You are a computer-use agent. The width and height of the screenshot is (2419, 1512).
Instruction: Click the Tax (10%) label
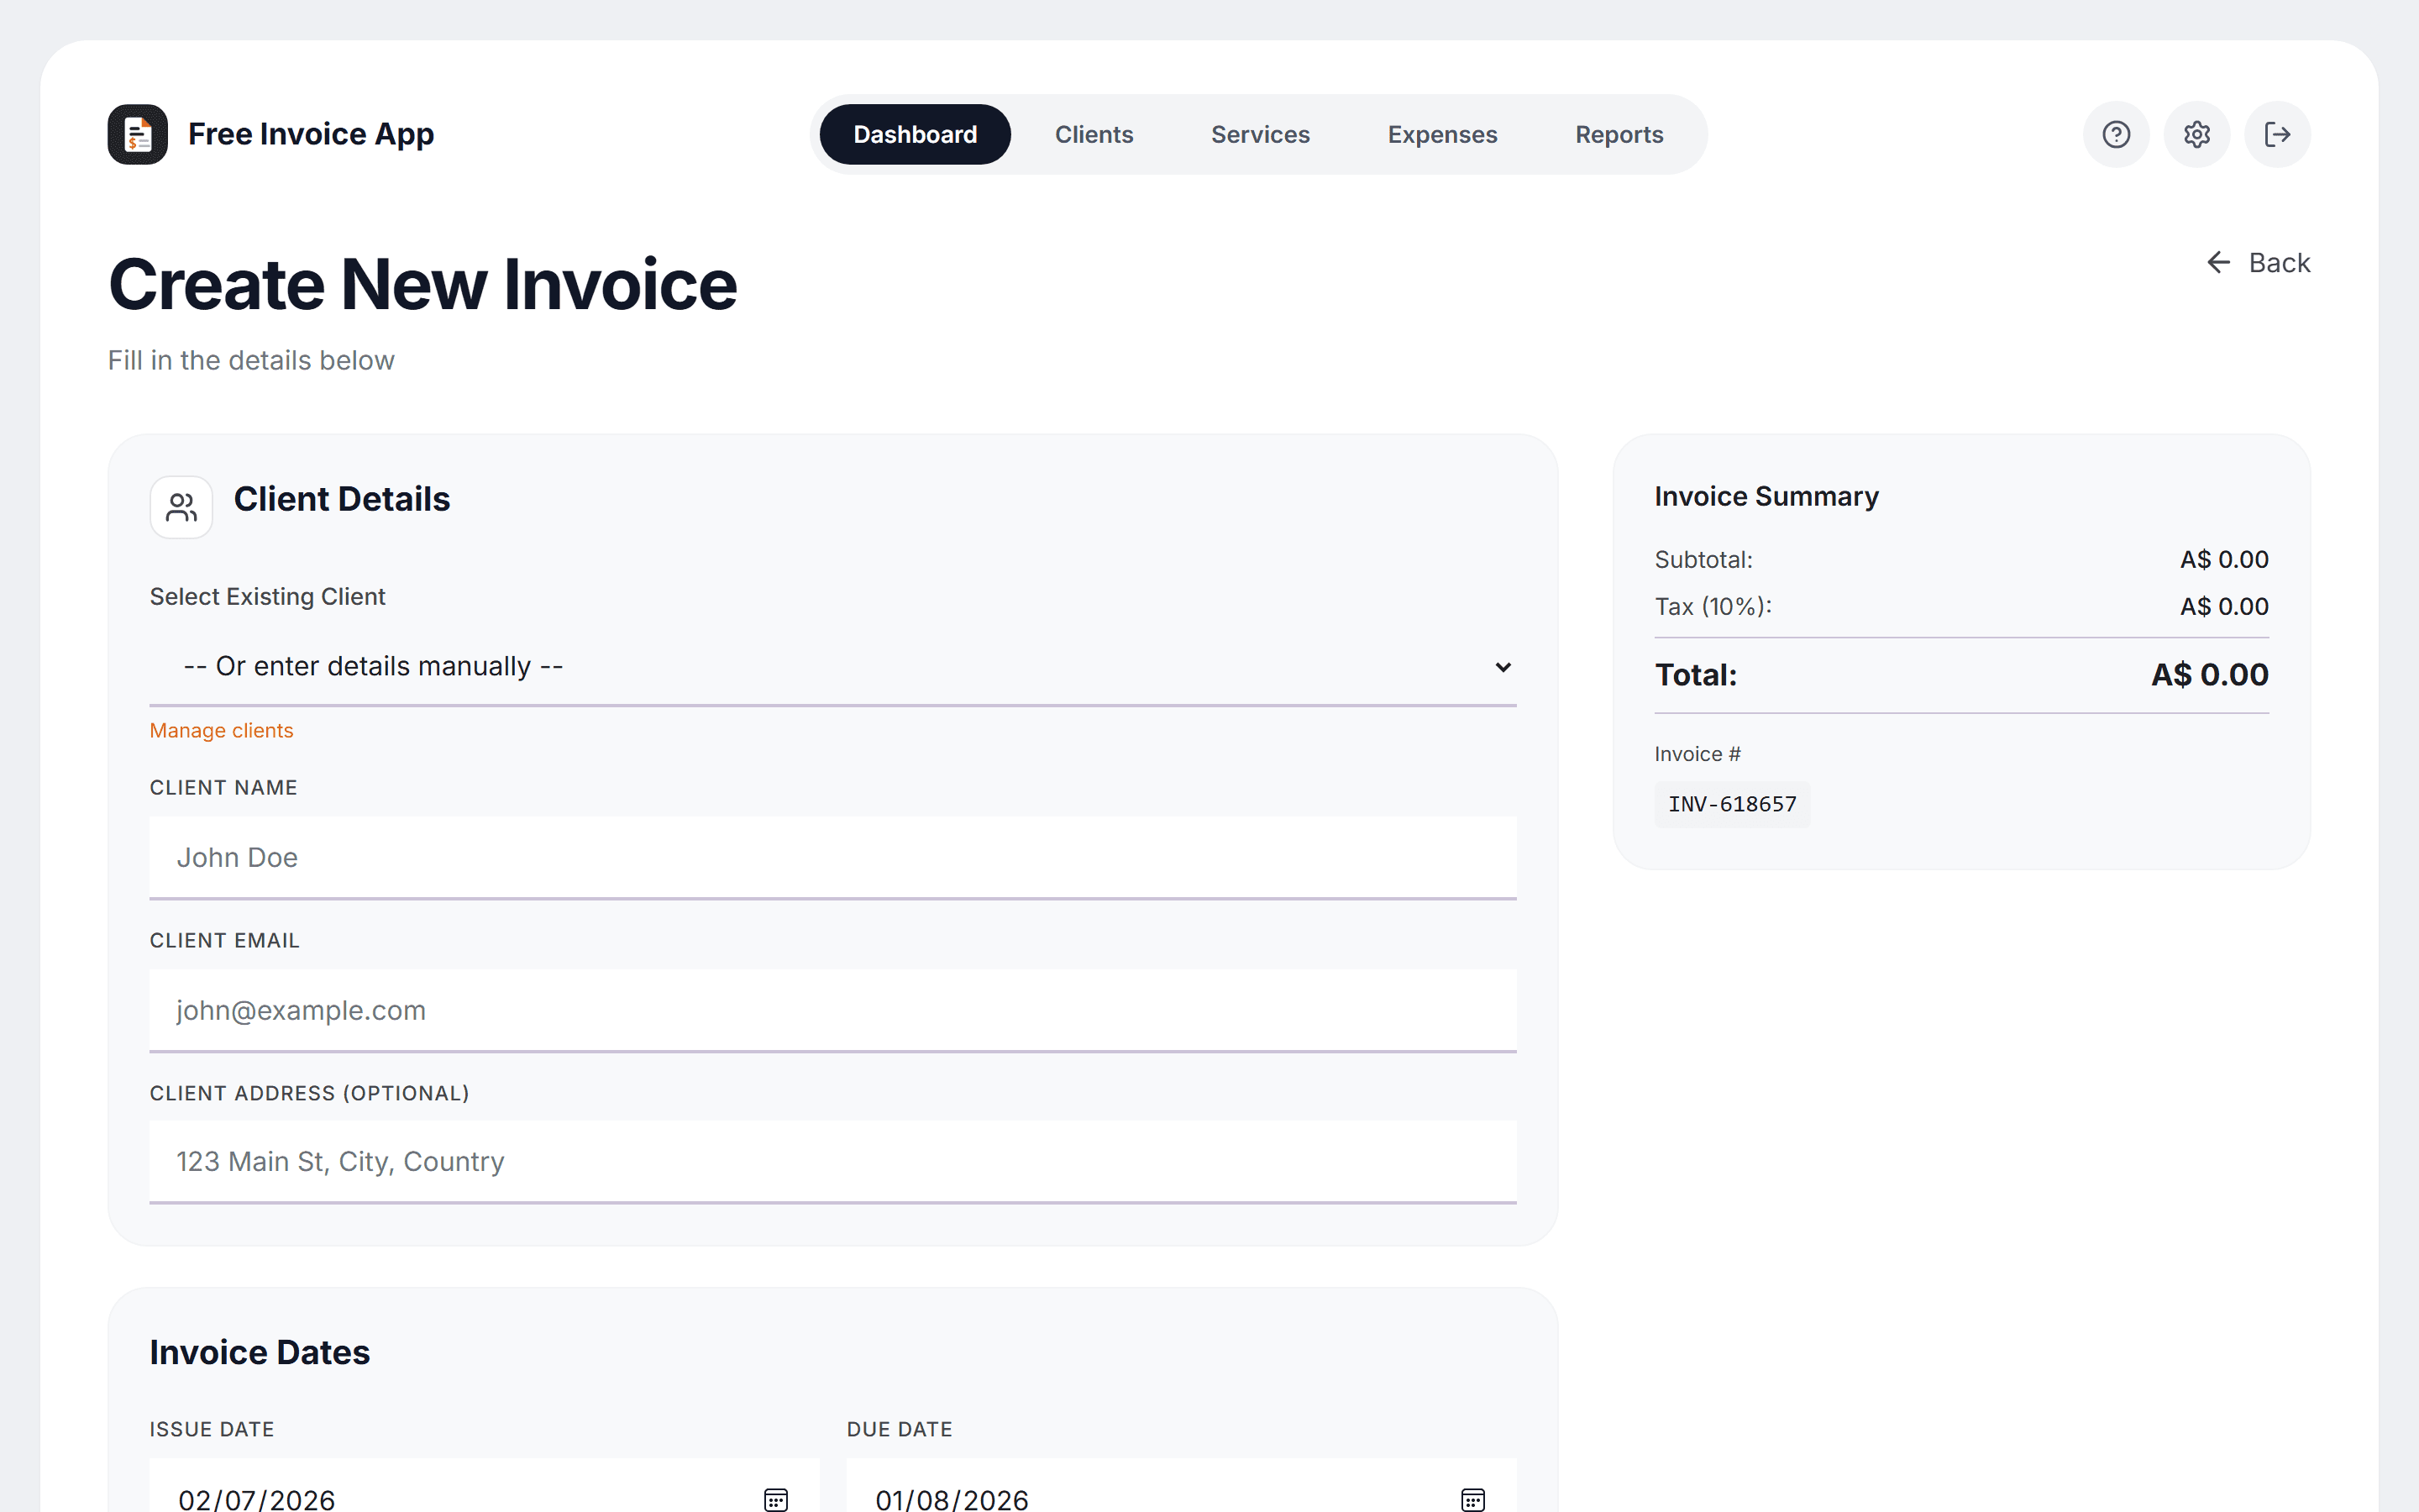pos(1713,606)
